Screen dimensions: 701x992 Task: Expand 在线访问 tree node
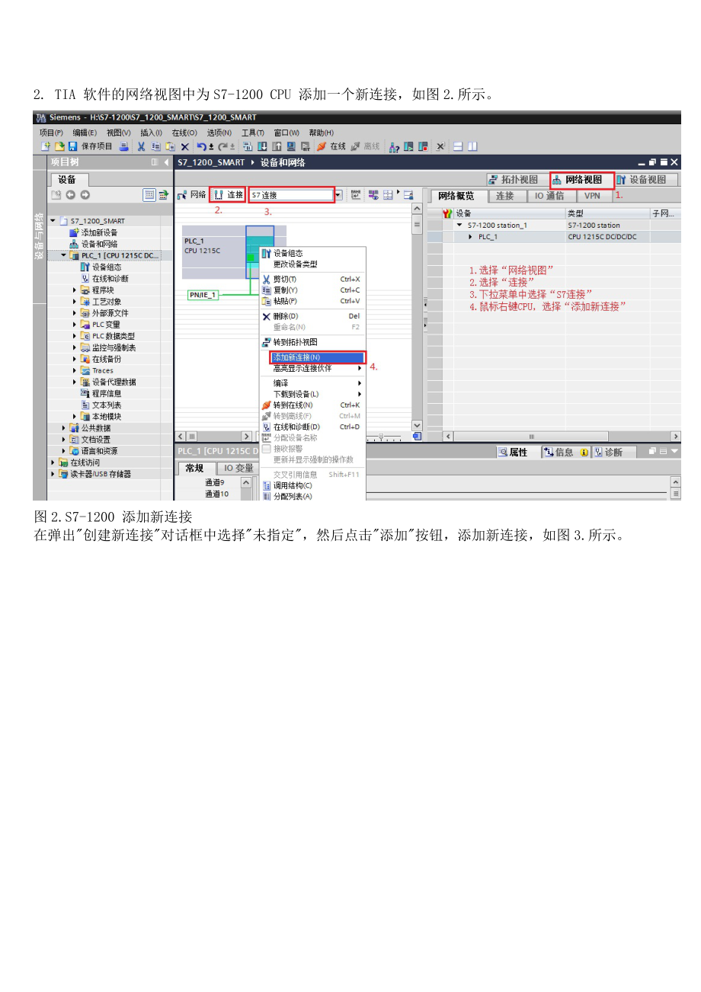click(x=53, y=462)
